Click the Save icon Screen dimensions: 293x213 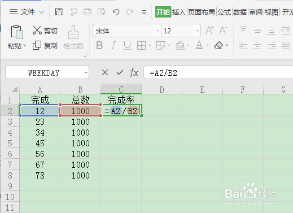click(59, 12)
